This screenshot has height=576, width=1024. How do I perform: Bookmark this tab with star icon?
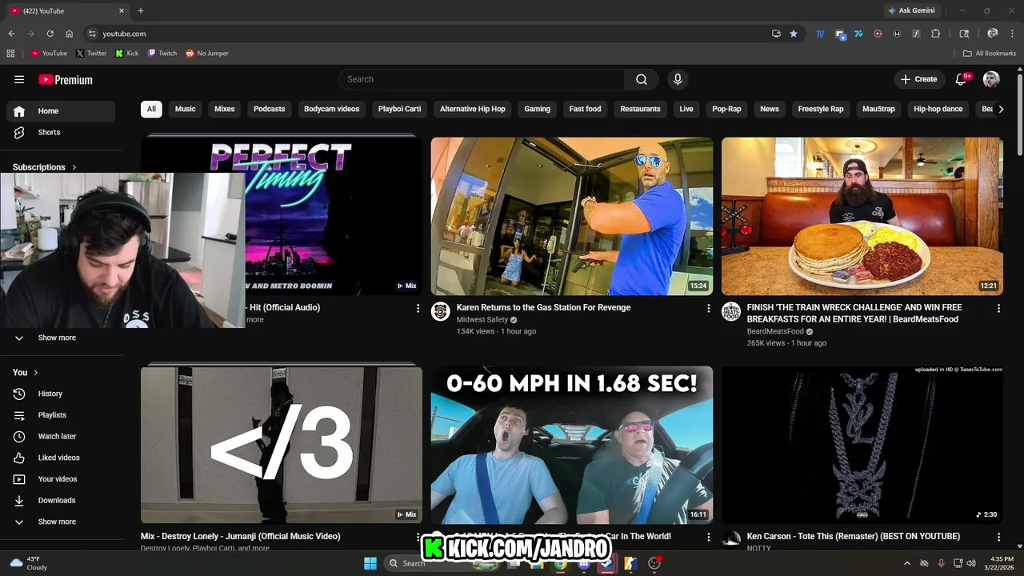794,34
